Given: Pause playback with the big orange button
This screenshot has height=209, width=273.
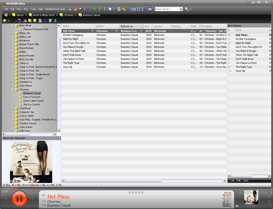Looking at the screenshot, I should click(19, 199).
